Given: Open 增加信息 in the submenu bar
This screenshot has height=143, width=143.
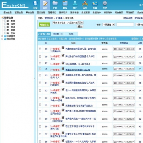Looking at the screenshot, I should pos(8,13).
